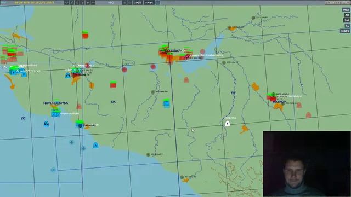Click blue unit icon off the southern coast

pyautogui.click(x=95, y=146)
